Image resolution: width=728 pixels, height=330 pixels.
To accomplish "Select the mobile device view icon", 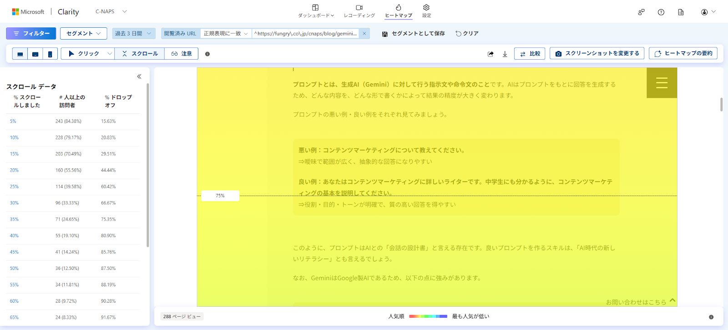I will [x=50, y=54].
